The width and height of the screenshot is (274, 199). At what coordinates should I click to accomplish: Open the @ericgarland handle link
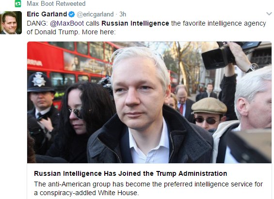point(95,14)
